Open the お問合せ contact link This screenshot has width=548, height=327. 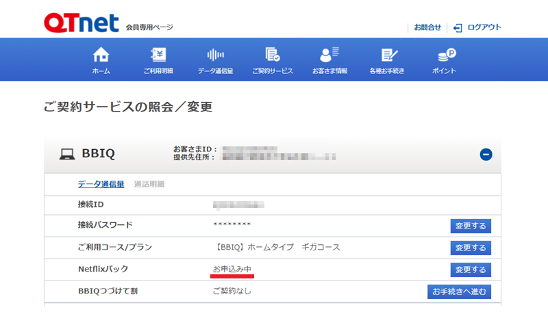click(427, 27)
